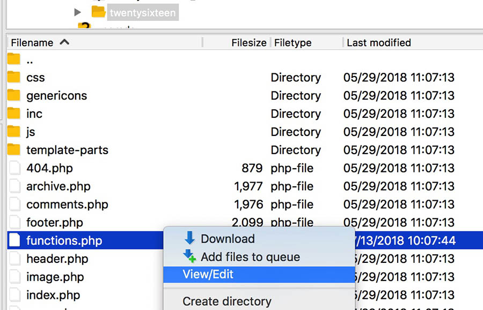The width and height of the screenshot is (483, 310).
Task: Sort list by Filesize column
Action: tap(248, 43)
